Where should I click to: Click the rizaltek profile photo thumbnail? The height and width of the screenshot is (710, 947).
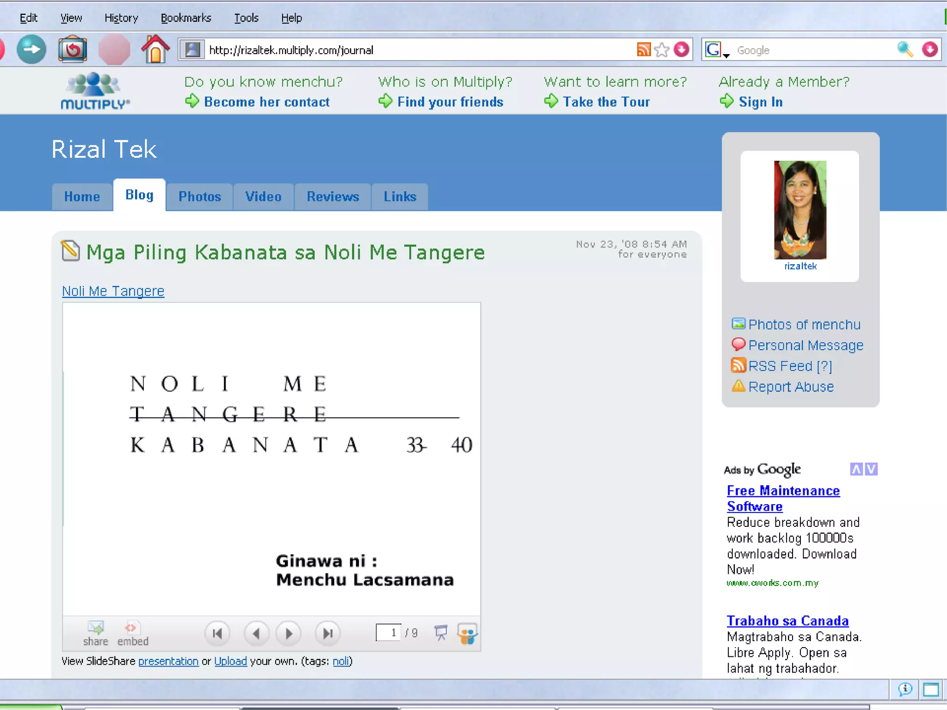point(799,210)
